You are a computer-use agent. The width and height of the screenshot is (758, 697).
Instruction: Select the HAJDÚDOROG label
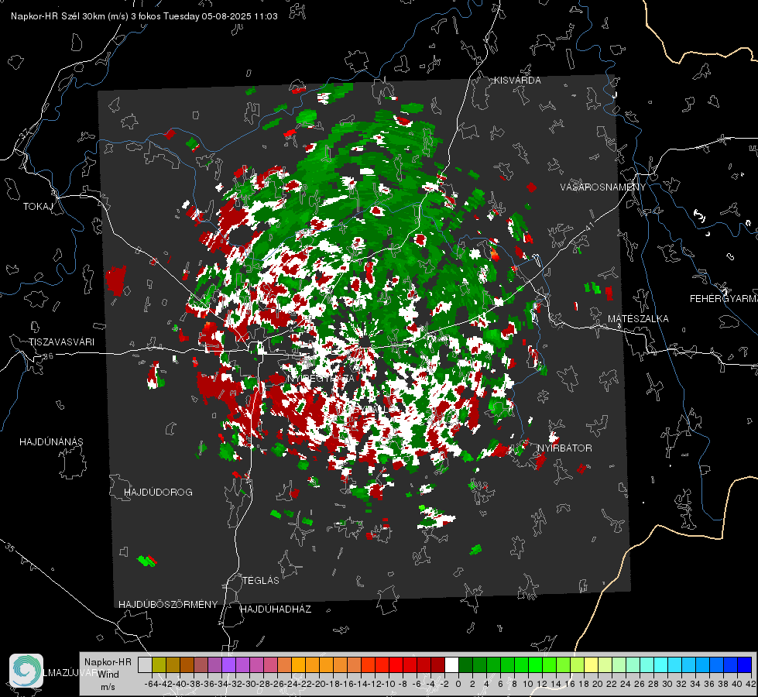[x=158, y=493]
